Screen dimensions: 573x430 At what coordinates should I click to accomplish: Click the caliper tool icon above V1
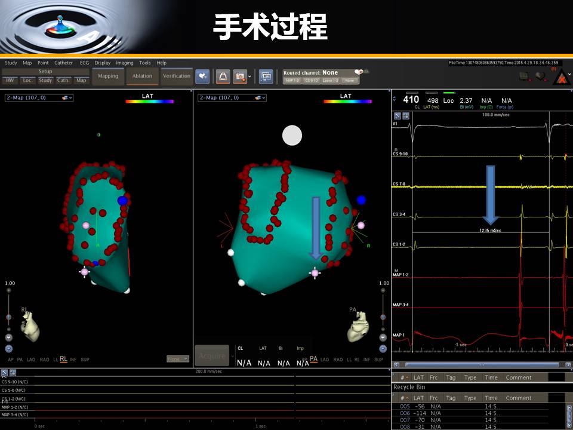coord(398,115)
